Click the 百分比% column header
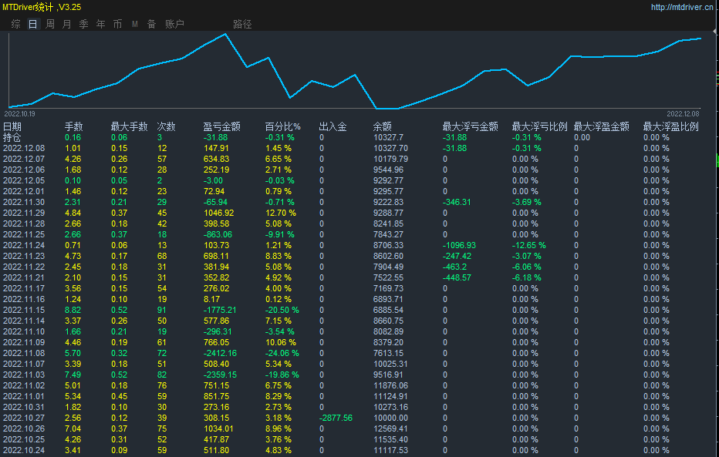719x457 pixels. pos(283,127)
